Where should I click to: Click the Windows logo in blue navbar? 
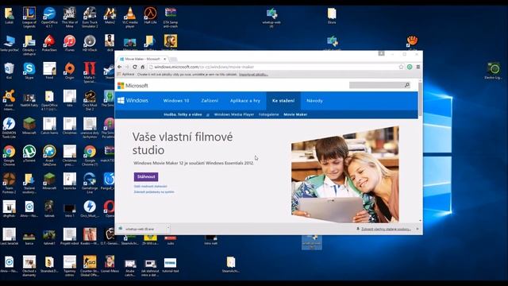[x=133, y=101]
